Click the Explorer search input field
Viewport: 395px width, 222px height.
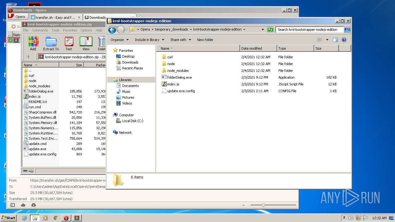click(x=309, y=30)
